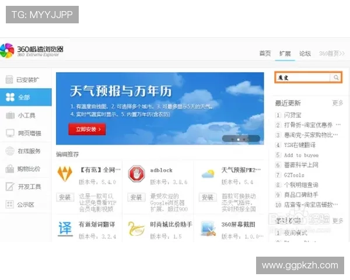This screenshot has width=350, height=280.
Task: Open 时尚城比价助手 extension title
Action: coord(171,225)
